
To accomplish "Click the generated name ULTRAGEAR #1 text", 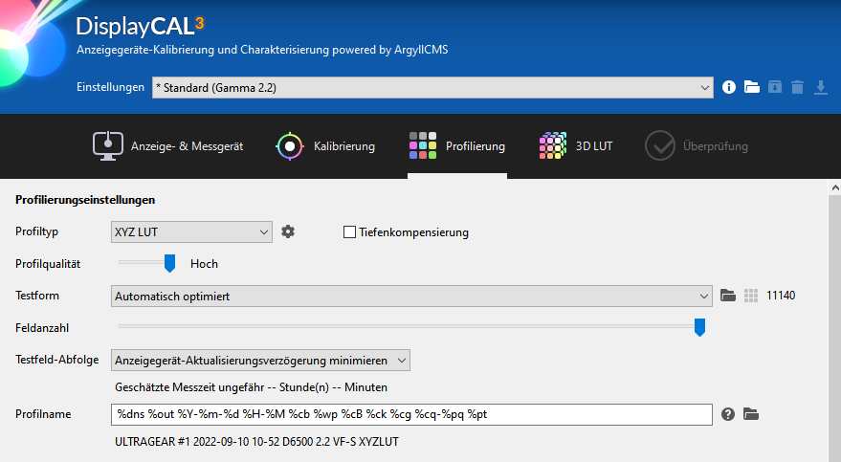I will point(256,442).
